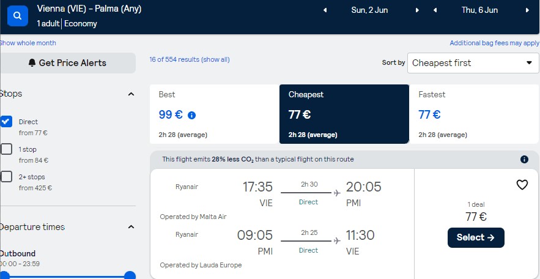Image resolution: width=540 pixels, height=279 pixels.
Task: Click the Get Price Alerts button
Action: 67,63
